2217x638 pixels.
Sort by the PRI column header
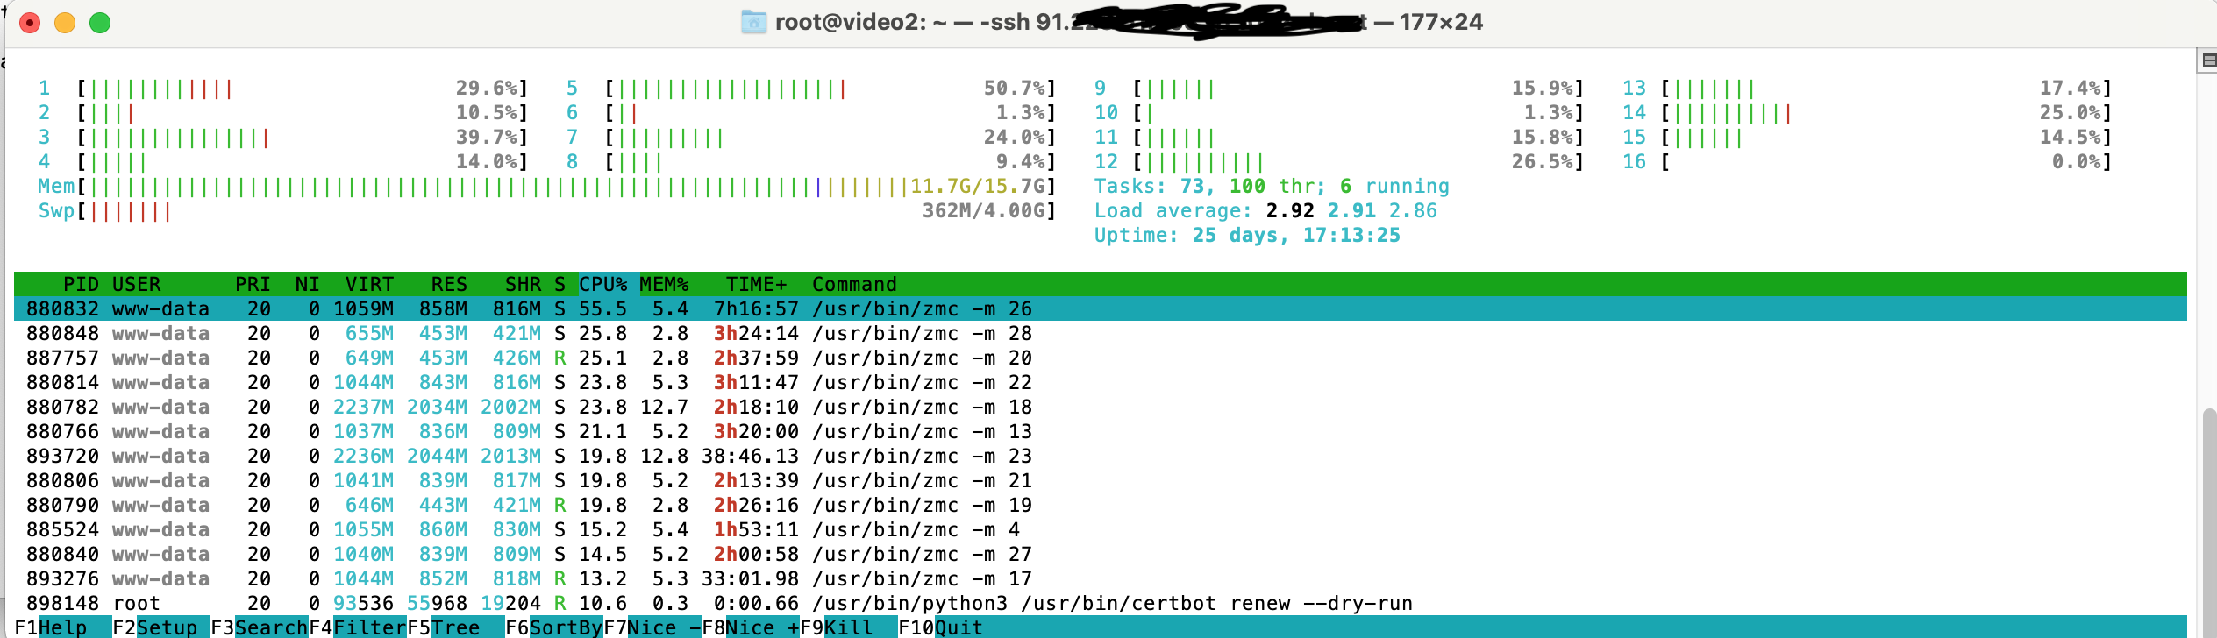point(253,284)
